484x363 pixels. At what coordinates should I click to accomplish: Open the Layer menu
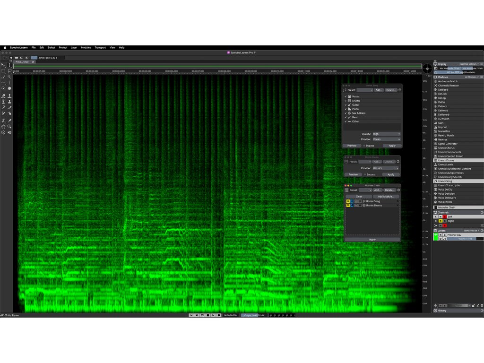(x=74, y=48)
